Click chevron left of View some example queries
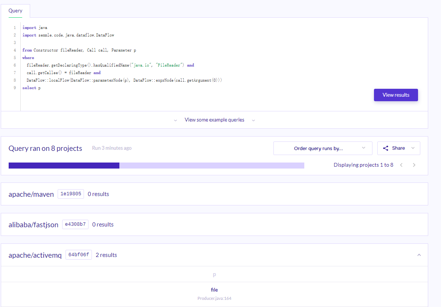 pos(175,120)
